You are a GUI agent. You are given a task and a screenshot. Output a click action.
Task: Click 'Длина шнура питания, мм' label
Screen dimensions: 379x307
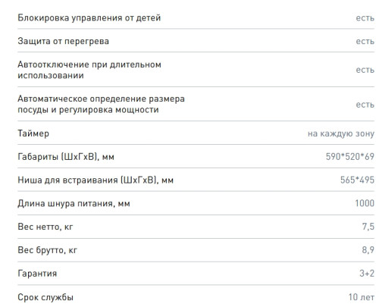[x=74, y=204]
